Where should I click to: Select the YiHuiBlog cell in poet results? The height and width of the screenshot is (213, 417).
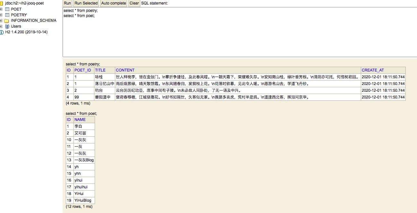point(83,200)
